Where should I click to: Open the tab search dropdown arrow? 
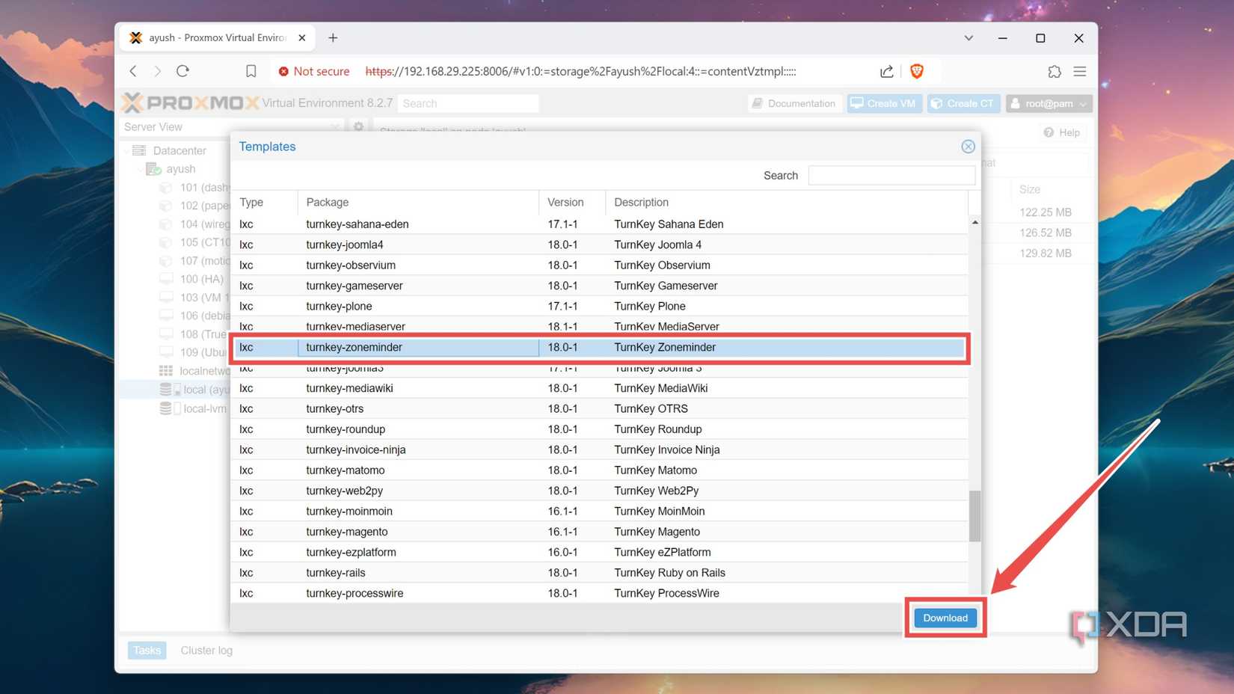969,37
